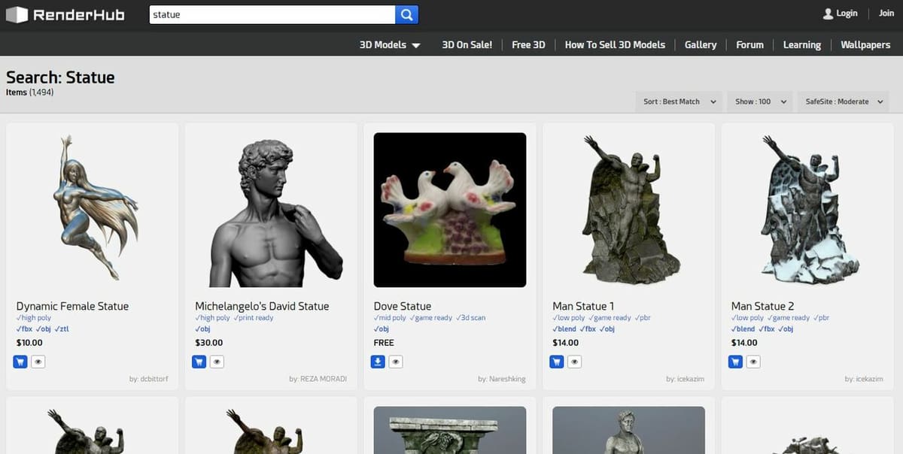The height and width of the screenshot is (454, 903).
Task: Add Dynamic Female Statue to cart
Action: click(x=20, y=362)
